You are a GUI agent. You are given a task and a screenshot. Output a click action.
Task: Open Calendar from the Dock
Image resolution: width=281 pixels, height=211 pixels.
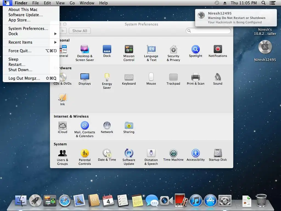point(108,200)
